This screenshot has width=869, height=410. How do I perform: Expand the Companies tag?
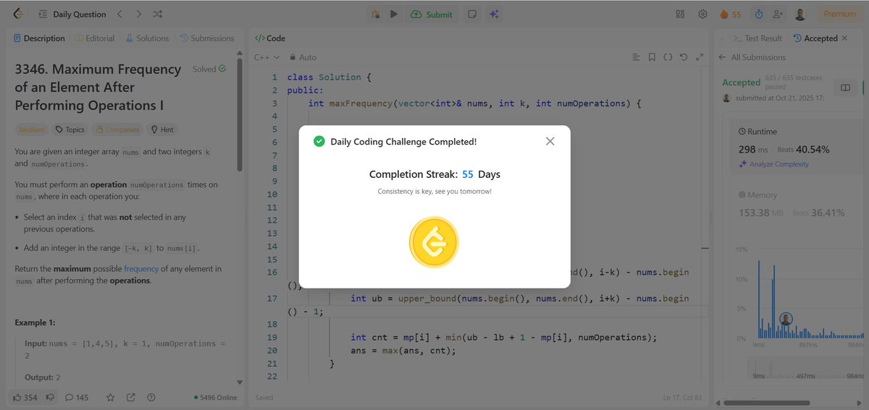(117, 130)
